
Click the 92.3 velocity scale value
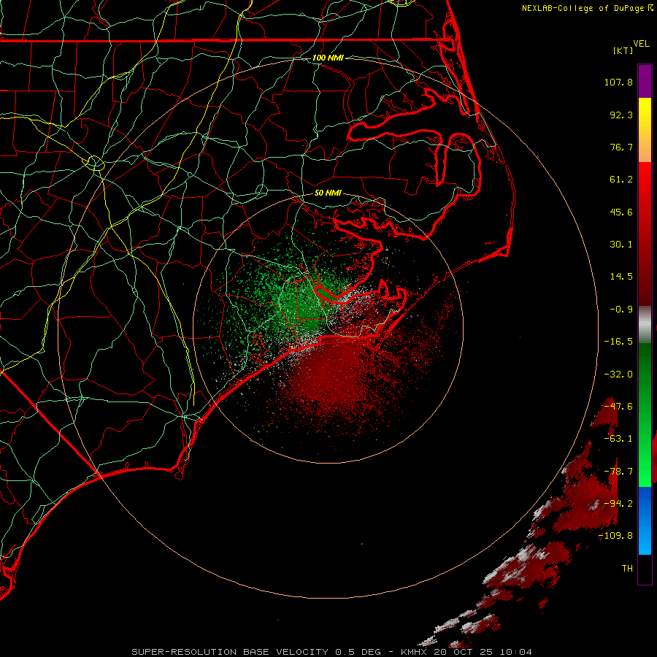[621, 115]
